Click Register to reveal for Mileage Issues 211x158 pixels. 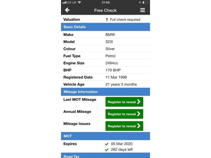point(124,126)
